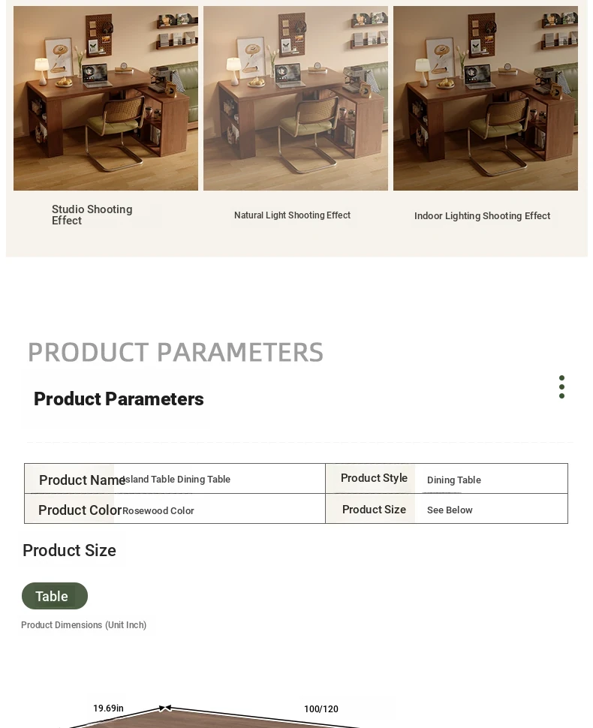Click the Rosewood Color value
Viewport: 593px width, 728px height.
(x=158, y=511)
